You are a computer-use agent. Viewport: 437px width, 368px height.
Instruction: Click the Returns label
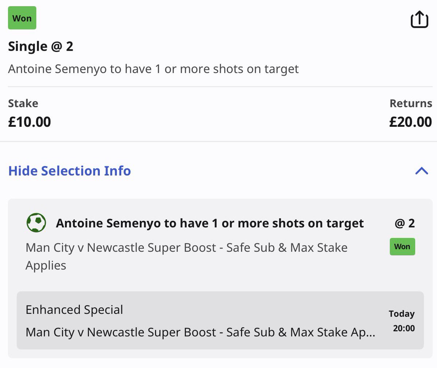[410, 103]
